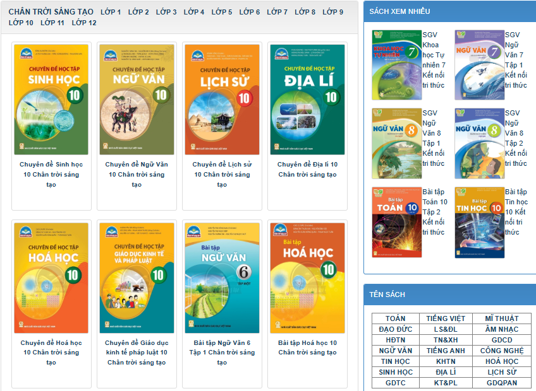This screenshot has height=391, width=536.
Task: Click the CHÂN TRỜI SÁNG TẠO heading link
Action: (51, 12)
